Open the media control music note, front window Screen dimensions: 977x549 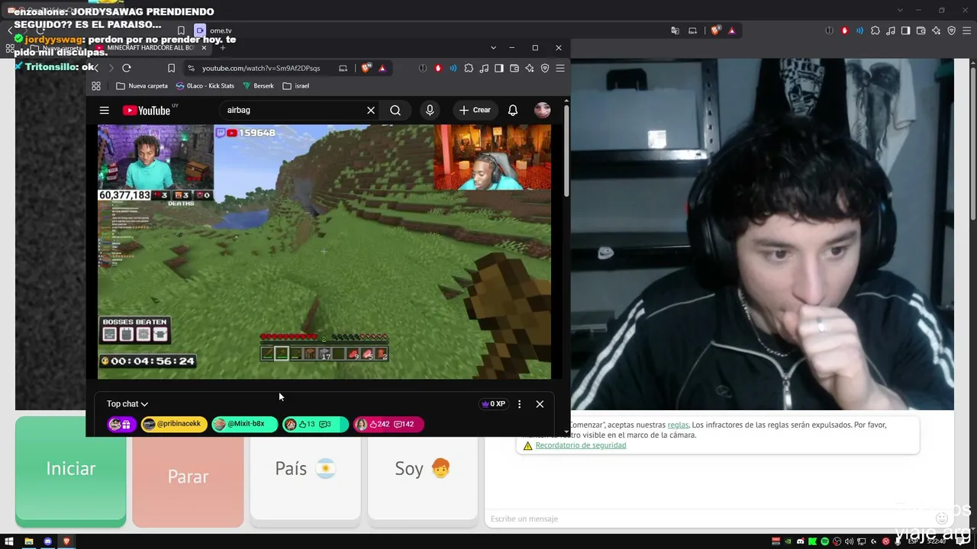tap(484, 68)
